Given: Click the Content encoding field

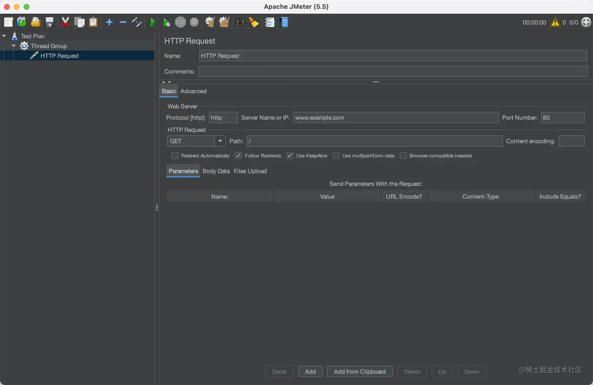Looking at the screenshot, I should pyautogui.click(x=571, y=141).
